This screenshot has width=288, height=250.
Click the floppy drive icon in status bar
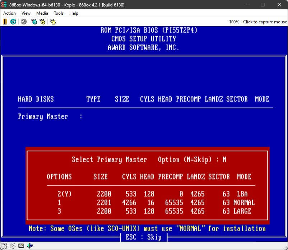pyautogui.click(x=4, y=246)
